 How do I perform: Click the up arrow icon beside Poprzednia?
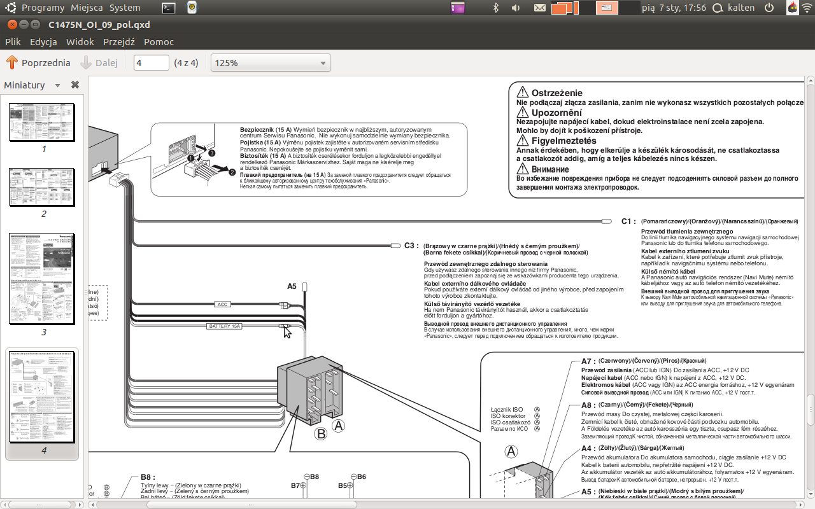point(11,63)
